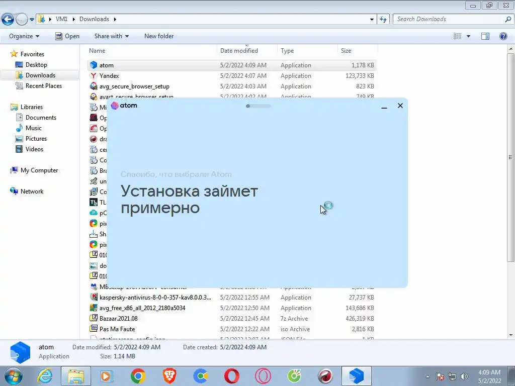Open Explorer help question mark icon
Image resolution: width=515 pixels, height=386 pixels.
503,36
